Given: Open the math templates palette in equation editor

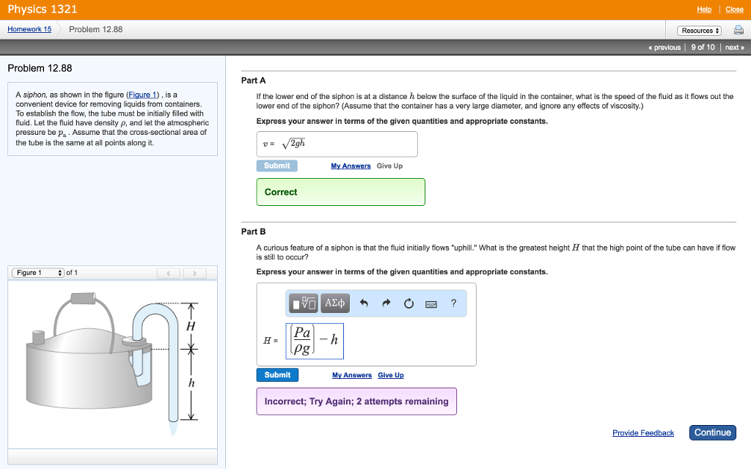Looking at the screenshot, I should point(303,303).
